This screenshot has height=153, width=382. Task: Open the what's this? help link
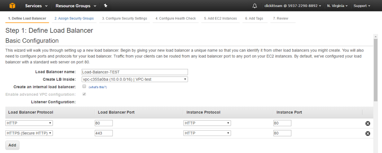[x=98, y=87]
